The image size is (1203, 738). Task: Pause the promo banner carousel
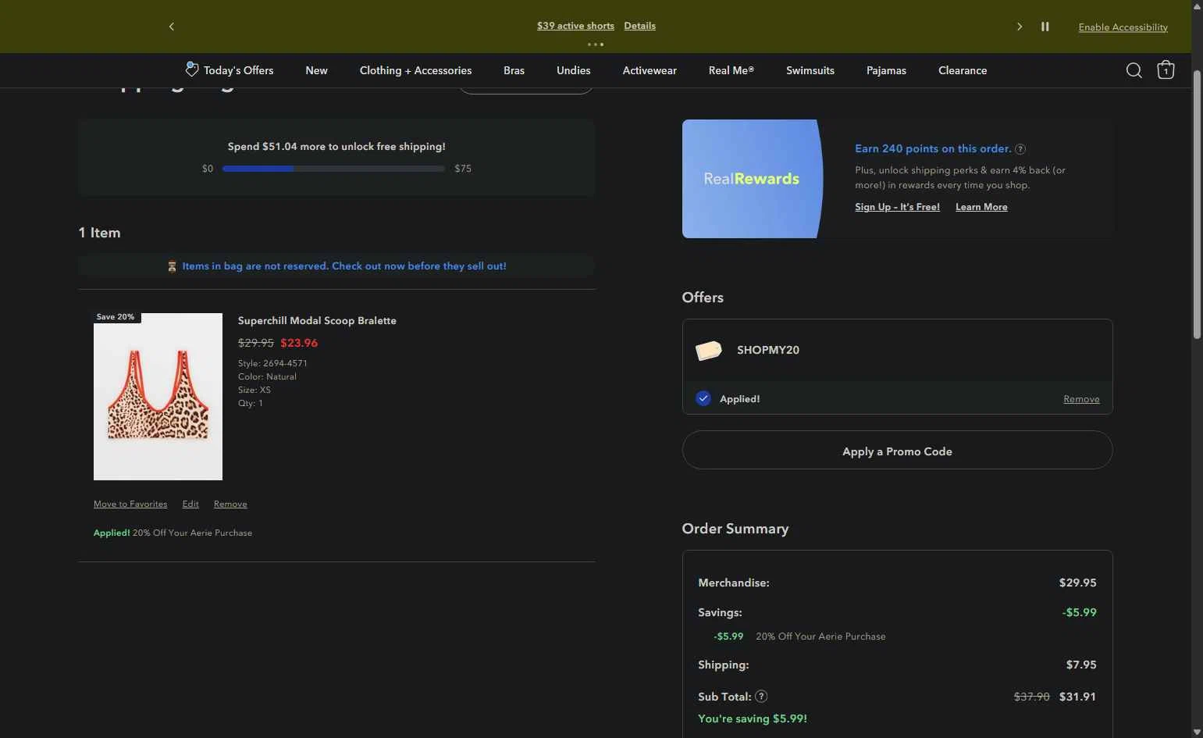pyautogui.click(x=1045, y=27)
